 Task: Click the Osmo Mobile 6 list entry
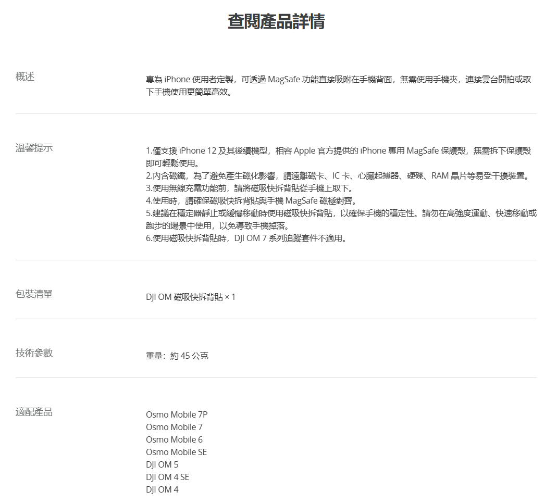(174, 439)
